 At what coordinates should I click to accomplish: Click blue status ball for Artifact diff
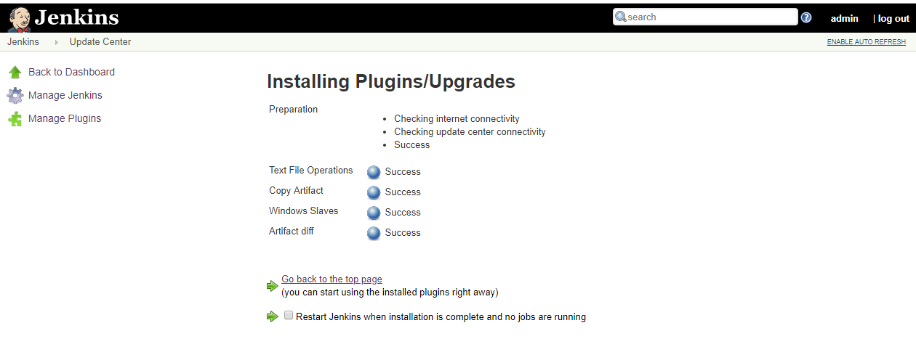point(374,233)
